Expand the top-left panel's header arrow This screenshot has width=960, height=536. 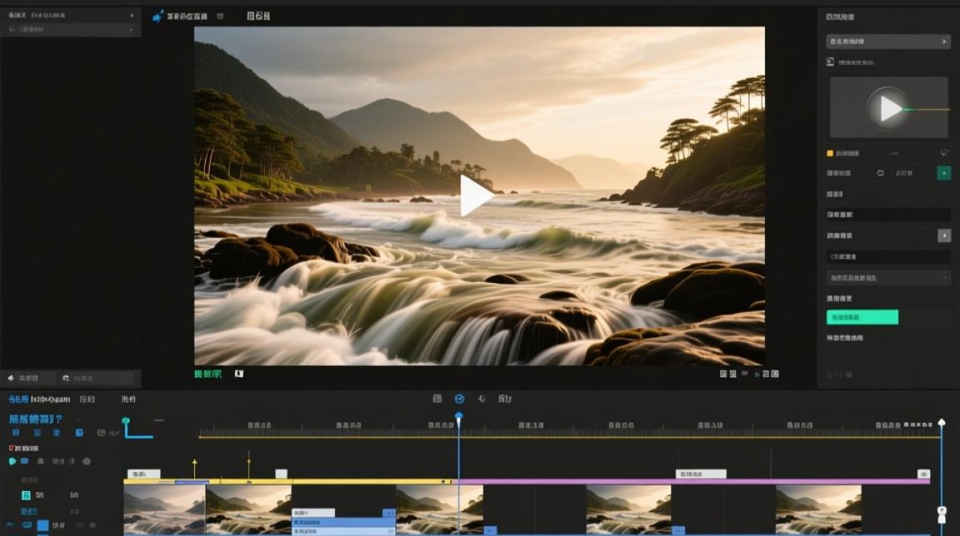[131, 15]
